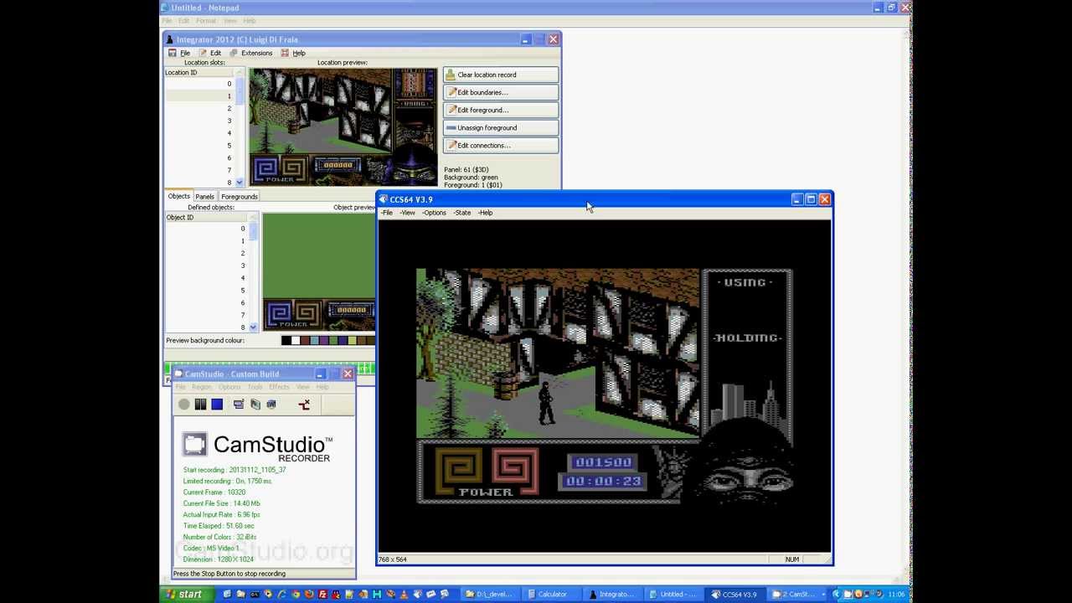This screenshot has width=1072, height=603.
Task: Pick the black preview background colour
Action: pos(286,340)
